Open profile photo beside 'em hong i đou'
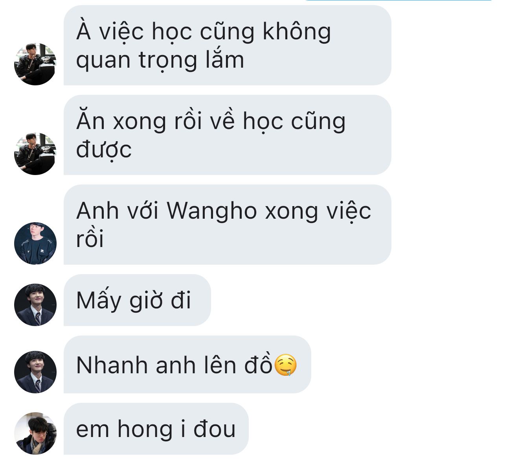The width and height of the screenshot is (507, 461). tap(35, 433)
